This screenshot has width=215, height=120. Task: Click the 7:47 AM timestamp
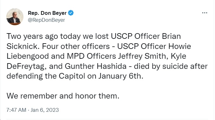pos(16,110)
